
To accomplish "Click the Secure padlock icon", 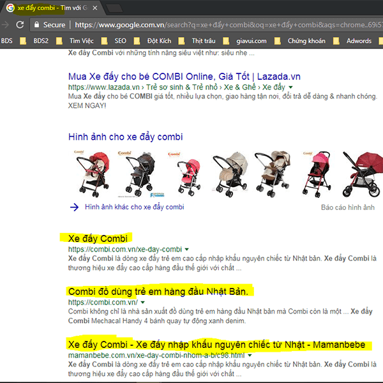I will [36, 24].
